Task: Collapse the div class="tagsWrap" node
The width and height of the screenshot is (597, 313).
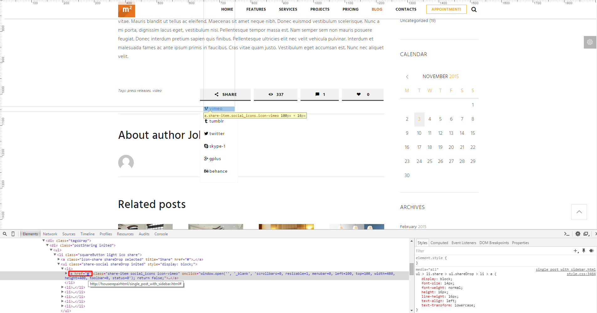Action: (44, 241)
